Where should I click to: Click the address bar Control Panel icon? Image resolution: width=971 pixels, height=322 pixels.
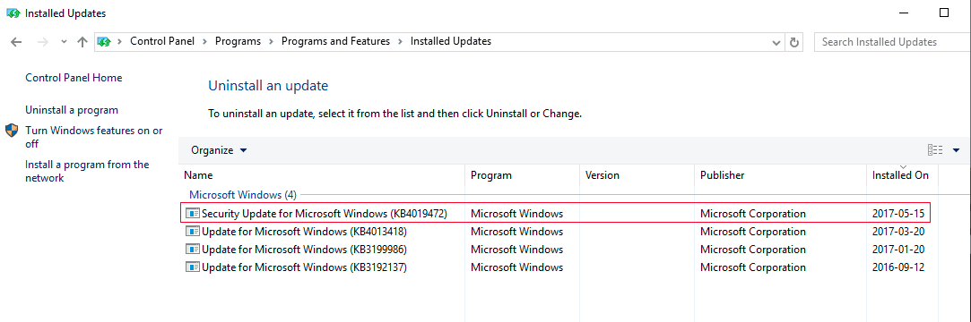tap(105, 41)
